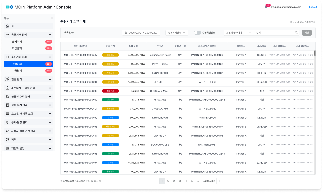
Task: Click the MOIN logo icon
Action: 10,7
